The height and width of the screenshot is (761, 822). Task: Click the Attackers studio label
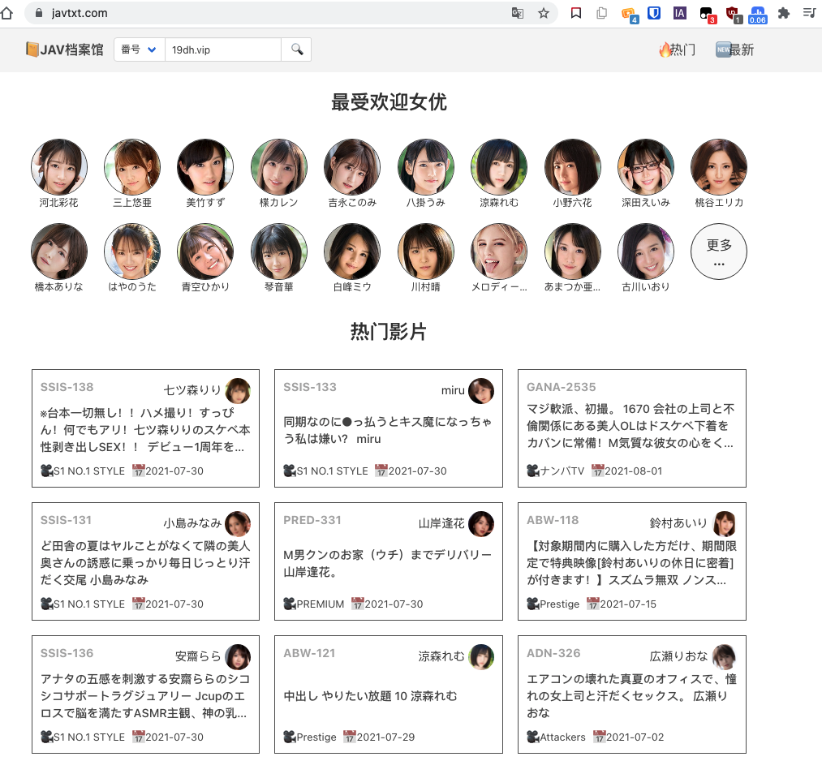[562, 737]
